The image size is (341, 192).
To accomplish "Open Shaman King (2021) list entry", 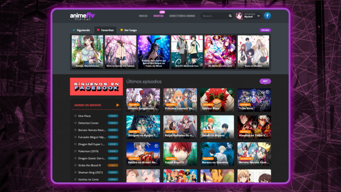I will pos(91,173).
